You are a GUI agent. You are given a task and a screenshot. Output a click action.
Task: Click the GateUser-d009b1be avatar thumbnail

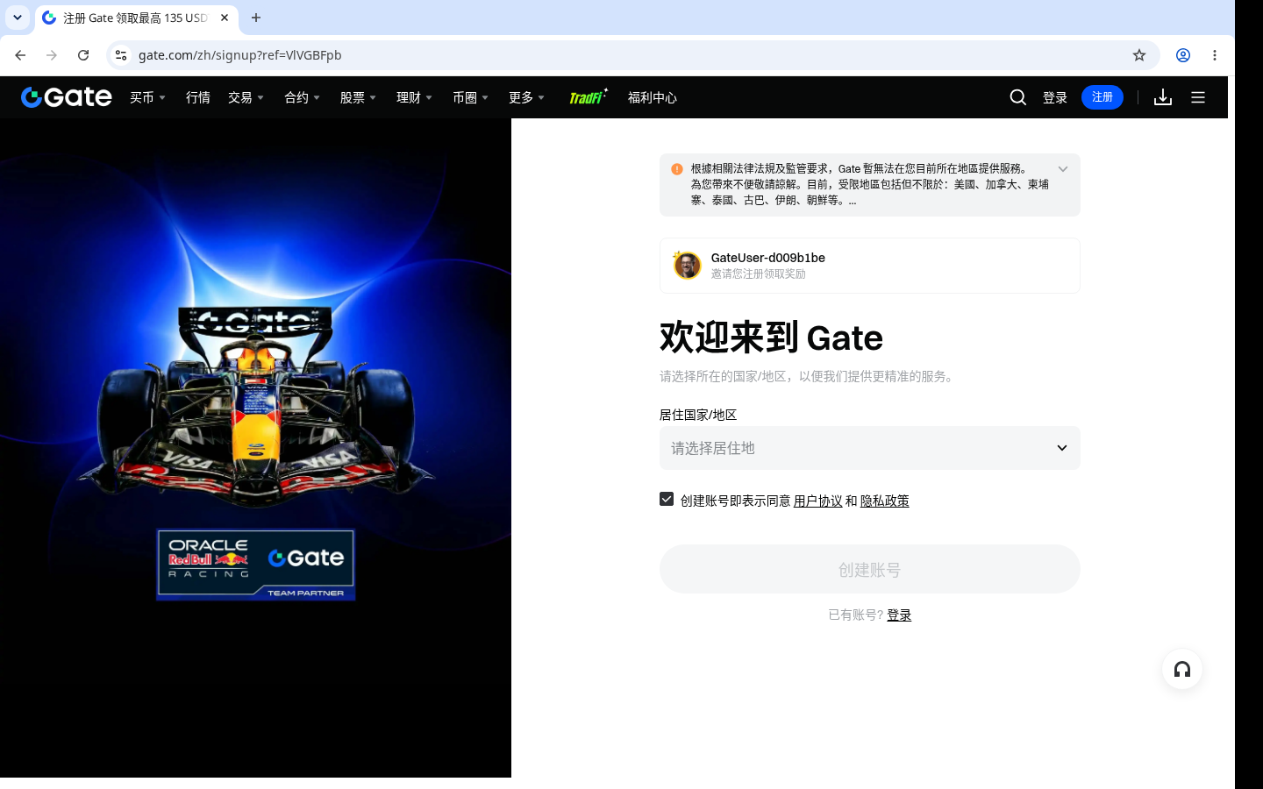[x=687, y=265]
